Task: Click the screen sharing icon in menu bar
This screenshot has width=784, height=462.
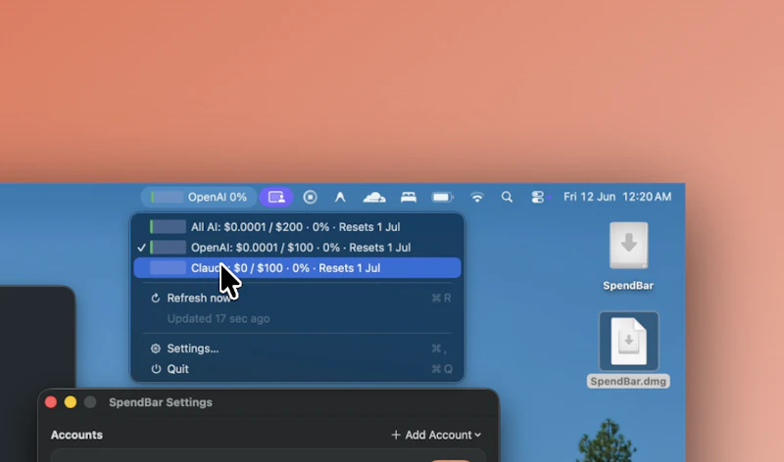Action: [x=276, y=198]
